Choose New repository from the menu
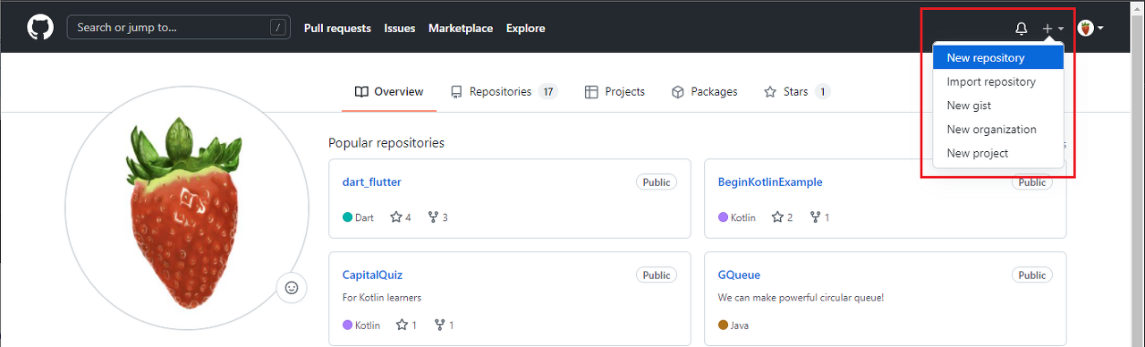Image resolution: width=1145 pixels, height=347 pixels. [998, 57]
